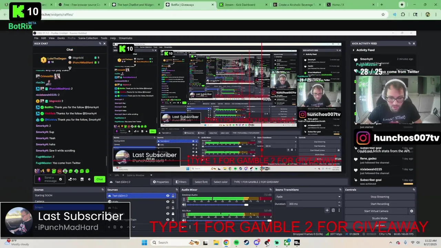The width and height of the screenshot is (441, 248).
Task: Open the emoji picker in chat message box
Action: coord(60,179)
